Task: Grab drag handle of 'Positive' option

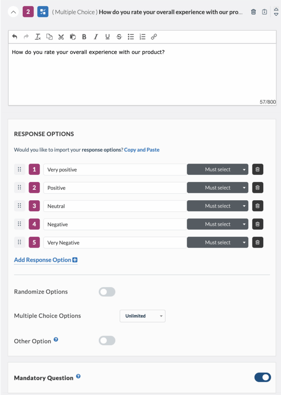Action: [x=19, y=188]
